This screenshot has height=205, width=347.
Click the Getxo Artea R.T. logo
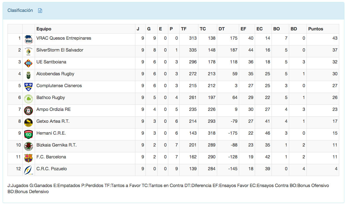(28, 122)
